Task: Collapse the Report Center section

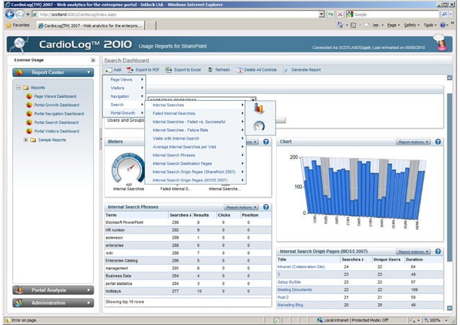Action: tap(53, 73)
